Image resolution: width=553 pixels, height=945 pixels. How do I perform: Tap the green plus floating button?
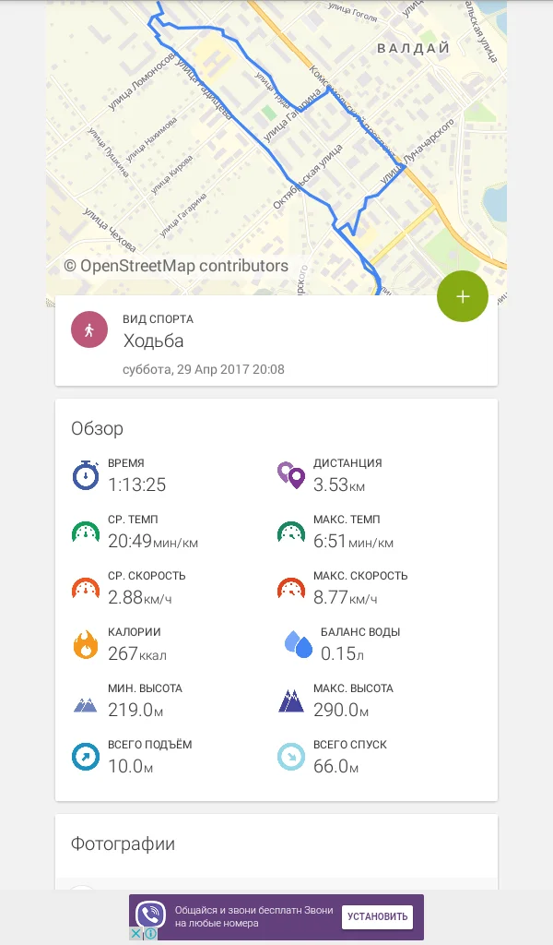(462, 296)
